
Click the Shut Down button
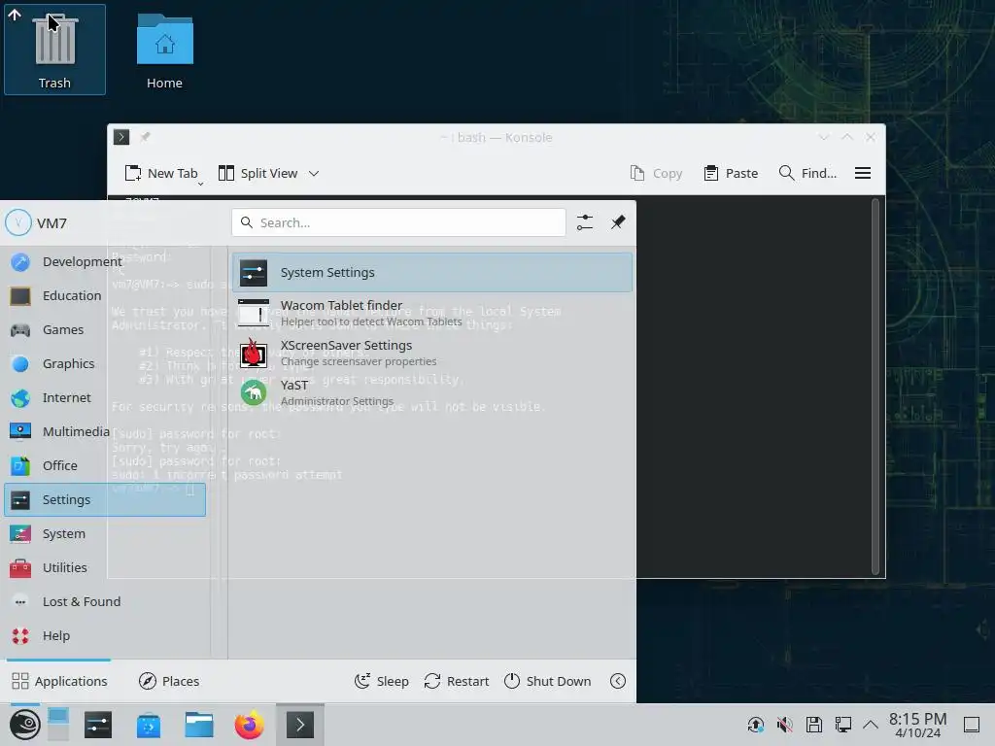(x=547, y=681)
